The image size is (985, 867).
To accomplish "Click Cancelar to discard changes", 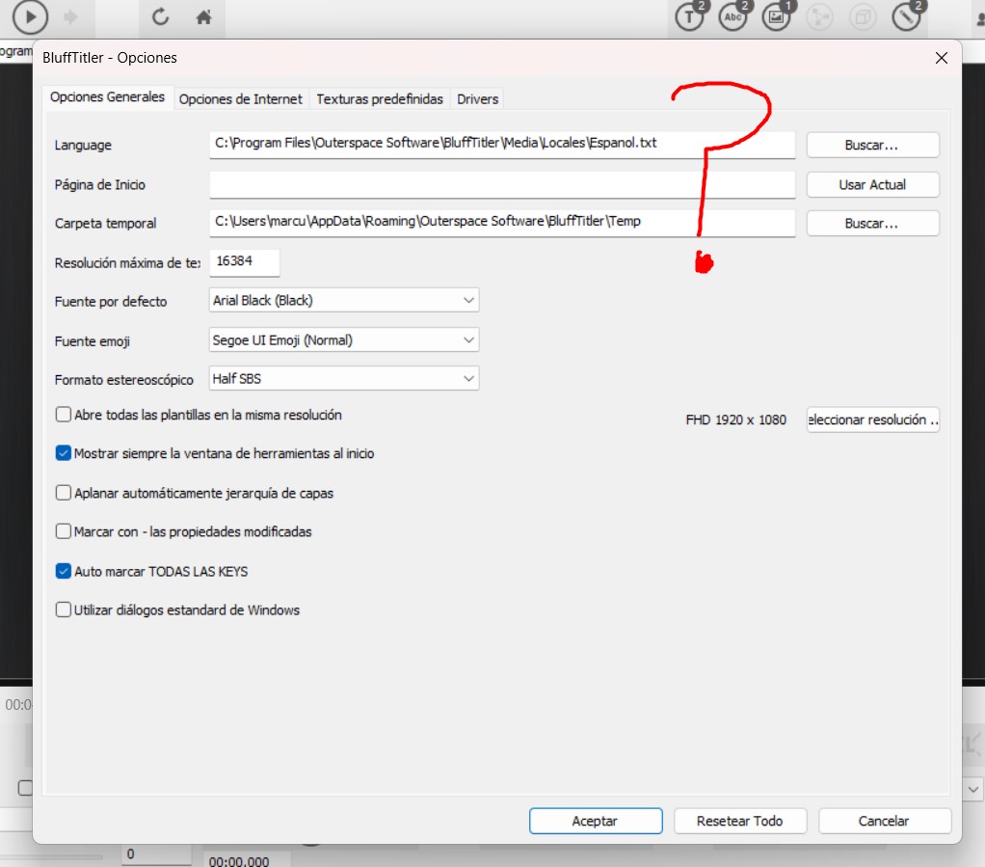I will point(884,821).
